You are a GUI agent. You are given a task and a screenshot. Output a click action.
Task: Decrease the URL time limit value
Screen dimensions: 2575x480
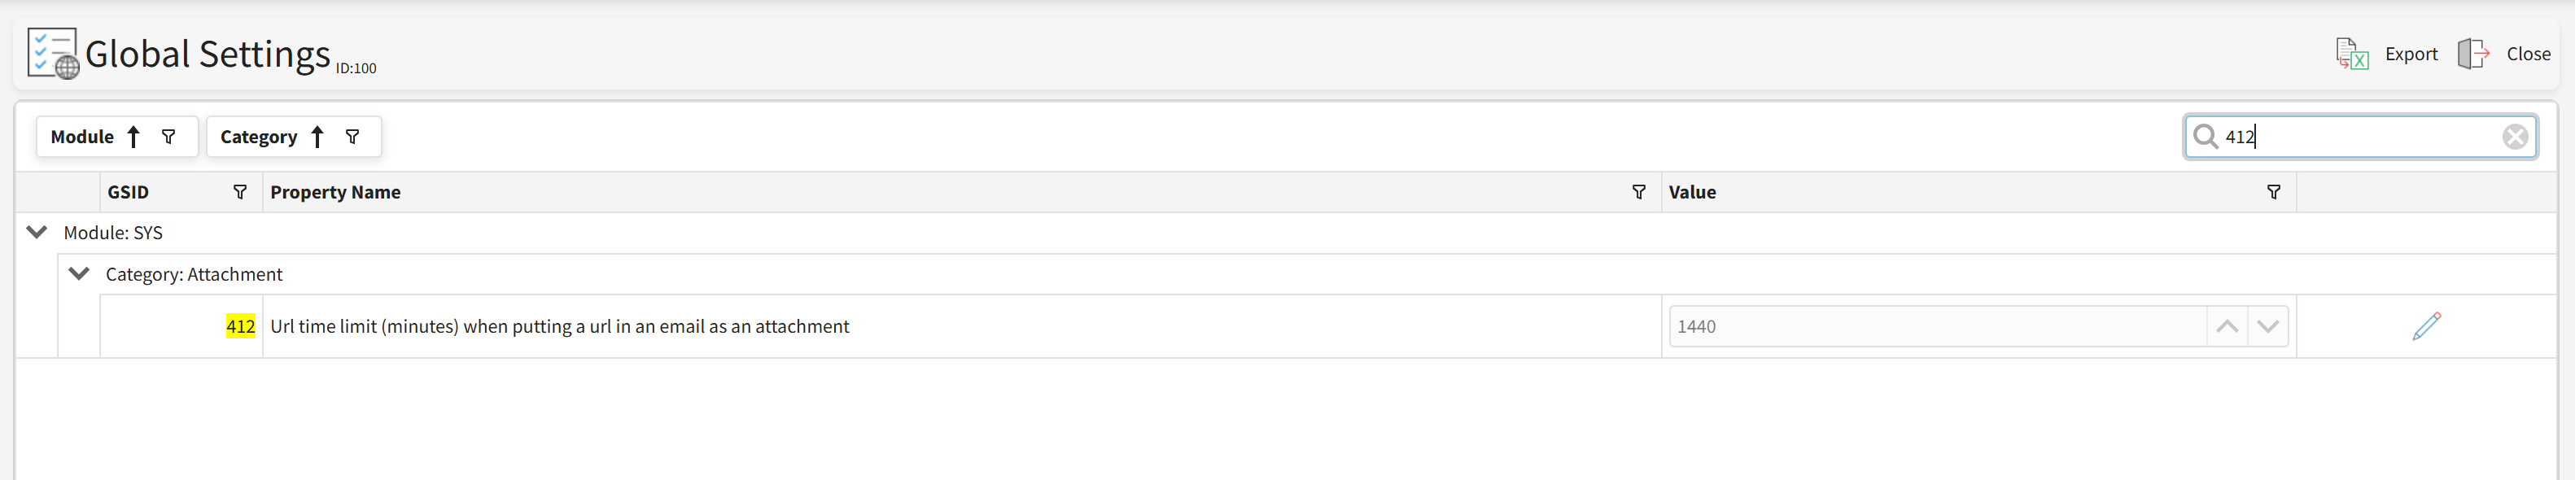click(x=2268, y=326)
